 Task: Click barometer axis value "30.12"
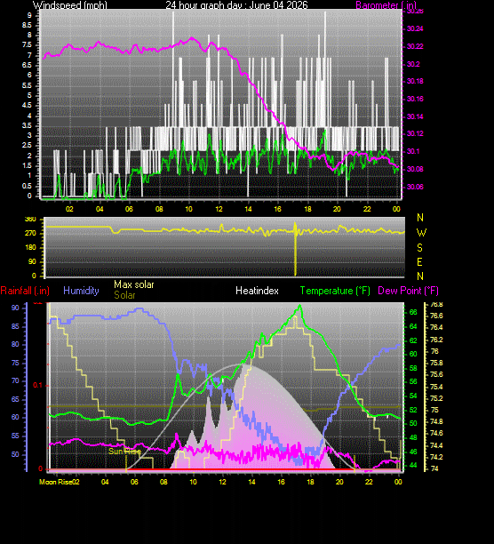(x=415, y=134)
